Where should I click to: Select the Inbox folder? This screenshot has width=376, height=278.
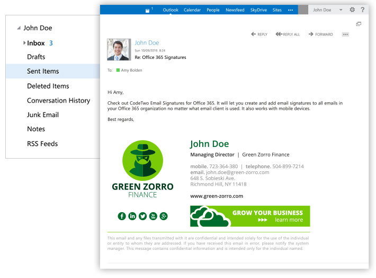pos(36,43)
